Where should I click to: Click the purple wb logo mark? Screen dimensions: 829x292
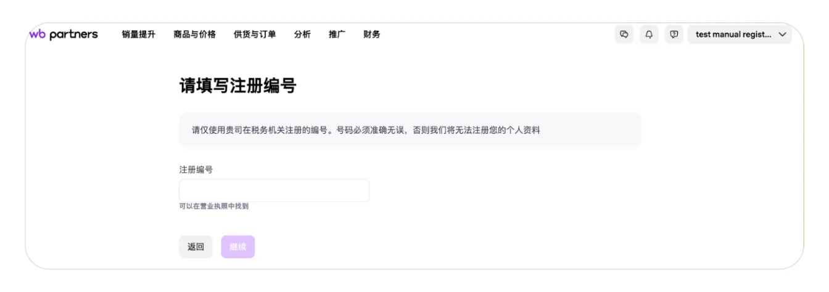(x=37, y=34)
